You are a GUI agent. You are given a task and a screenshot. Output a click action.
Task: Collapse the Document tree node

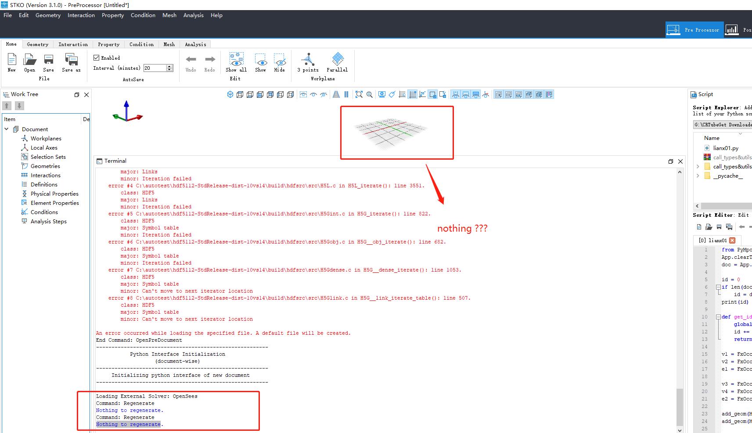7,129
